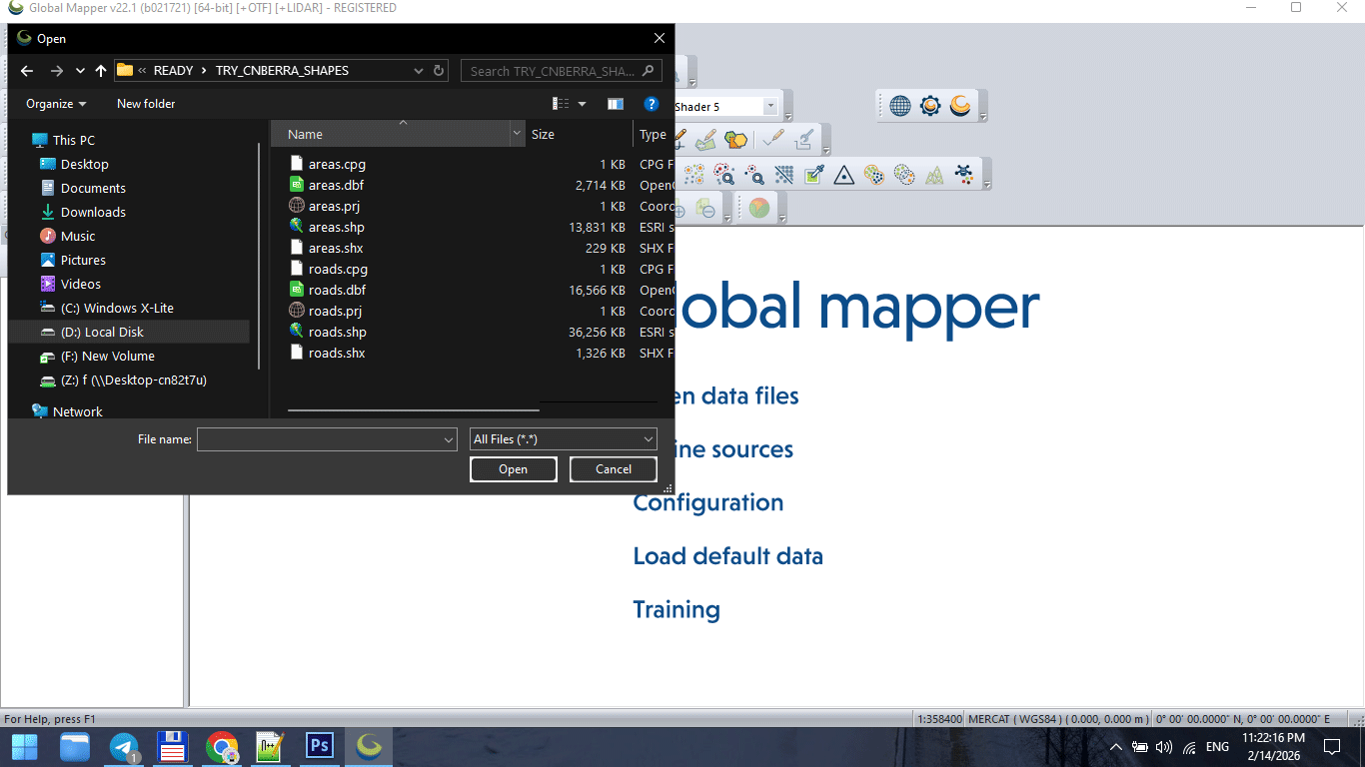Select the terrain mountains lidar icon
This screenshot has width=1365, height=767.
(935, 176)
